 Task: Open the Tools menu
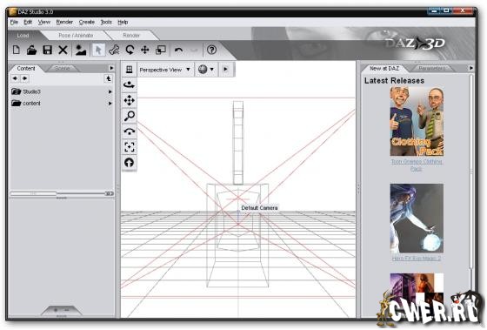(106, 22)
